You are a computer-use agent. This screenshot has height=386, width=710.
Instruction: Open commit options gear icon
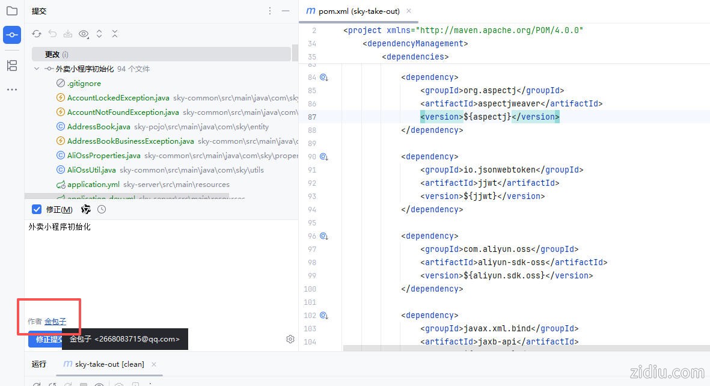click(290, 339)
